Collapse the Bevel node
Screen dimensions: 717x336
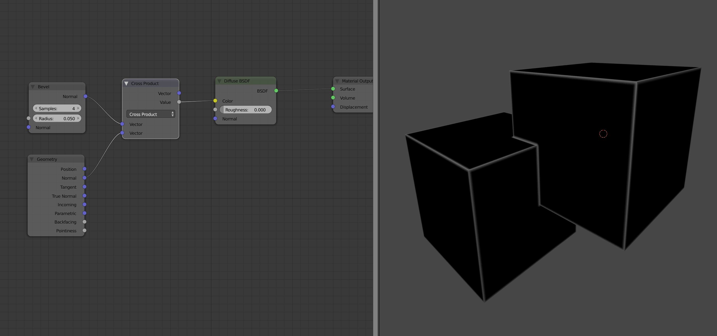[33, 87]
